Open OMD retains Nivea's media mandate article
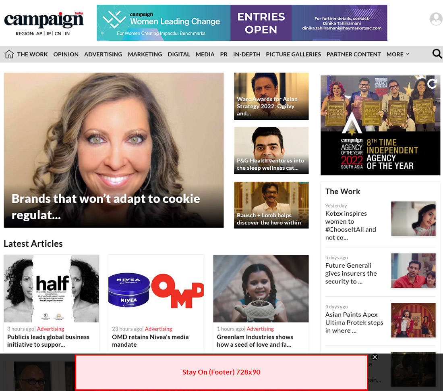Viewport: 443px width, 391px height. (150, 341)
